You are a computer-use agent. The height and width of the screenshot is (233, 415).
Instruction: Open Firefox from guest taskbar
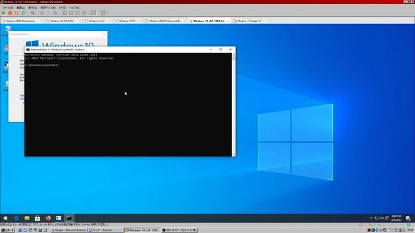tap(48, 218)
